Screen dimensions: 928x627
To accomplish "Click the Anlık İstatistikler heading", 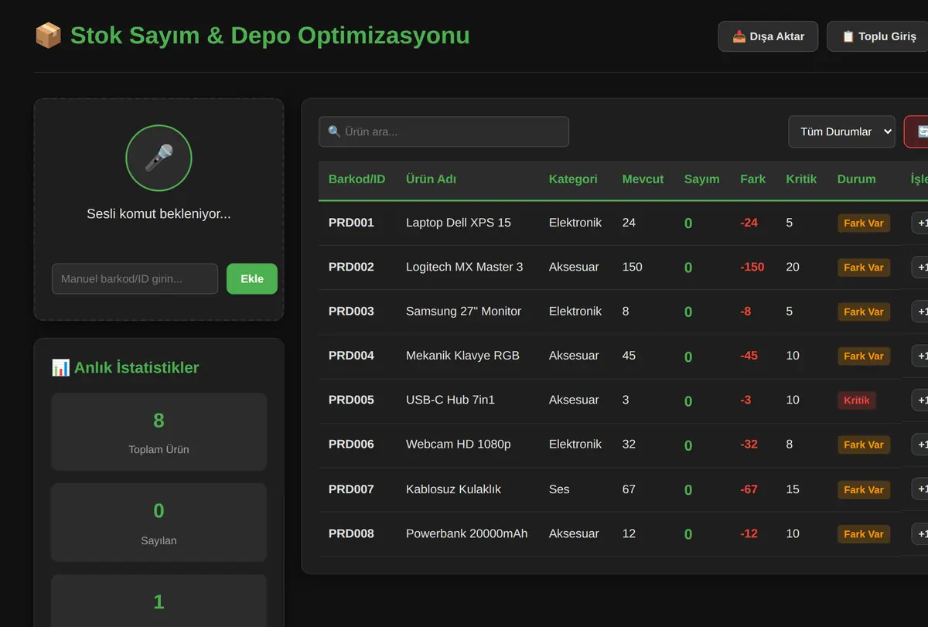I will click(125, 368).
